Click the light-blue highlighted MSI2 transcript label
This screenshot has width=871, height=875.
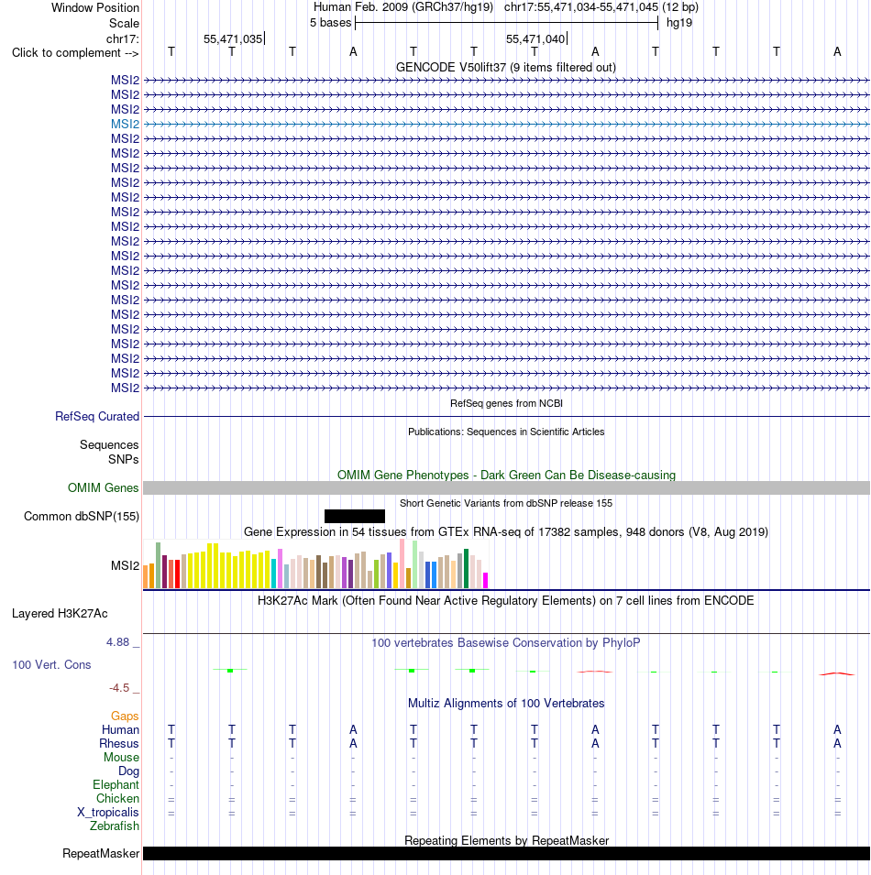coord(125,124)
